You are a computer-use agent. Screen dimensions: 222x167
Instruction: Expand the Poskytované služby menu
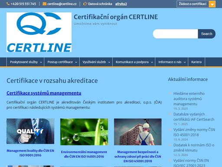click(26, 62)
